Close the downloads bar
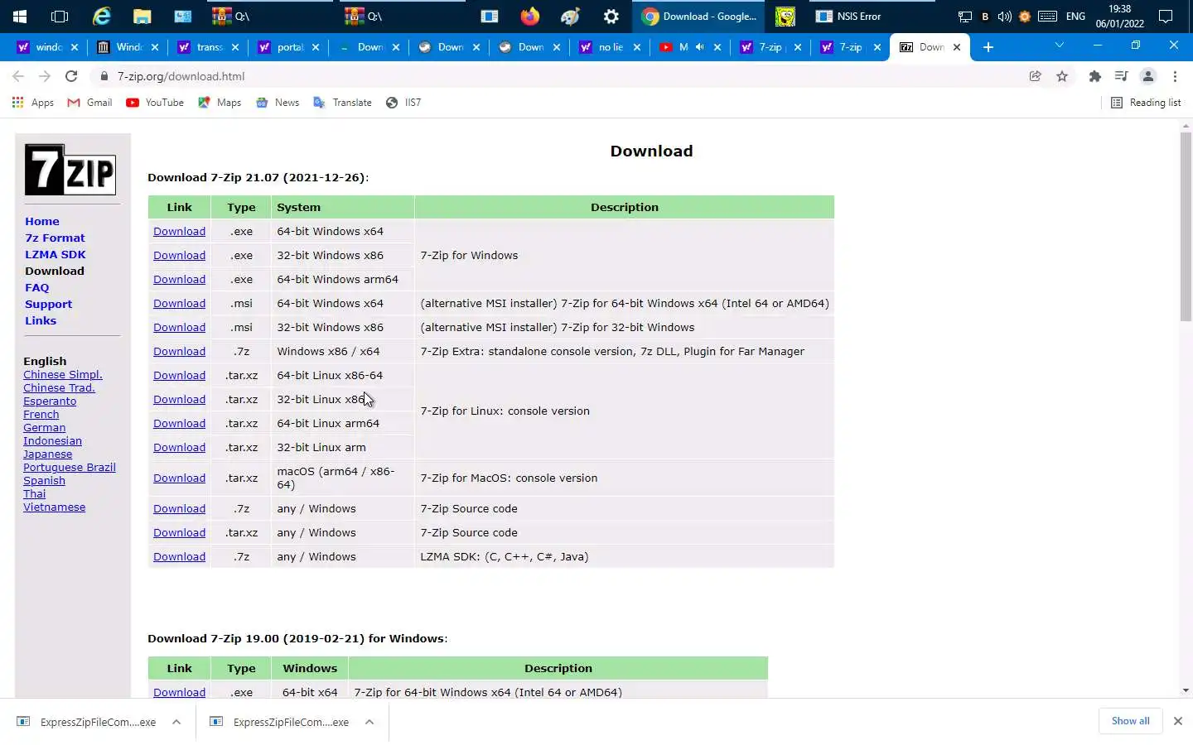The image size is (1193, 745). 1177,721
